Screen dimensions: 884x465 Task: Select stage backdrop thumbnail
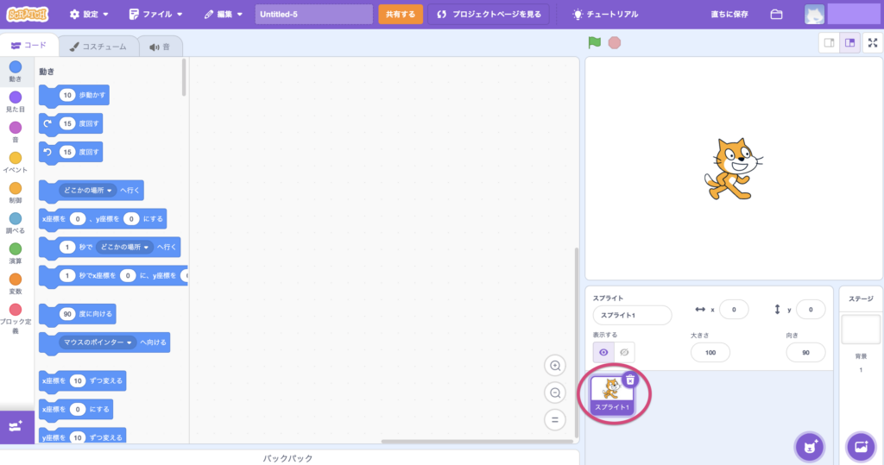pos(861,330)
